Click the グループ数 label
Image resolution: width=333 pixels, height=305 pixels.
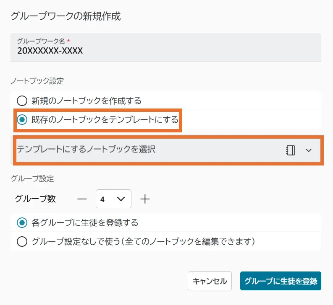[x=35, y=199]
